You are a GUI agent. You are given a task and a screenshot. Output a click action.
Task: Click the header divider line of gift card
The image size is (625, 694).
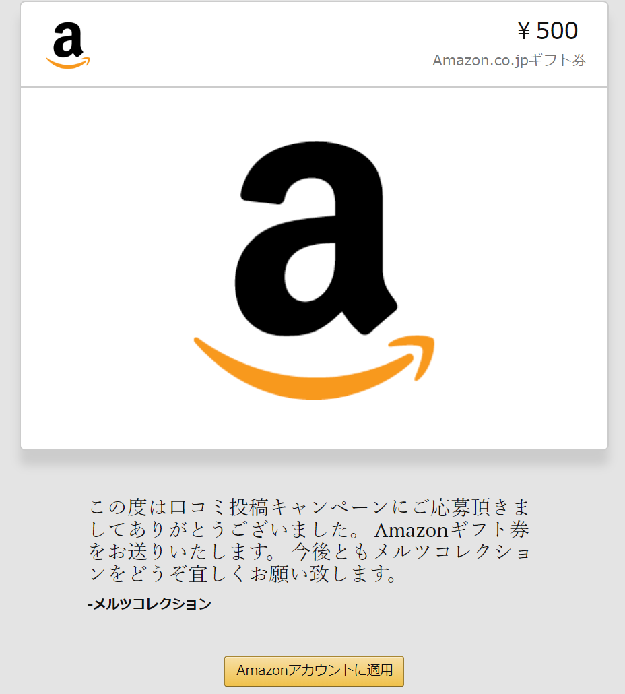314,87
